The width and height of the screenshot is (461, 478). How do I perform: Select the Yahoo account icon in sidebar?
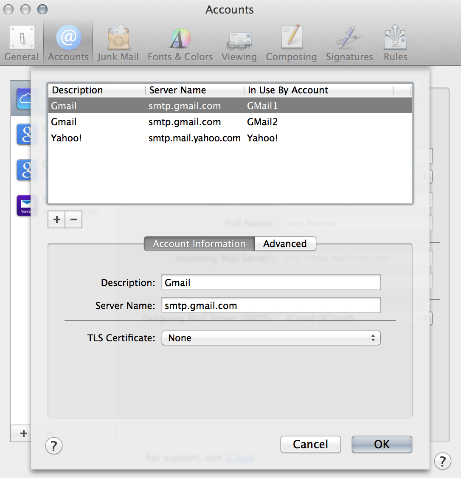point(24,205)
